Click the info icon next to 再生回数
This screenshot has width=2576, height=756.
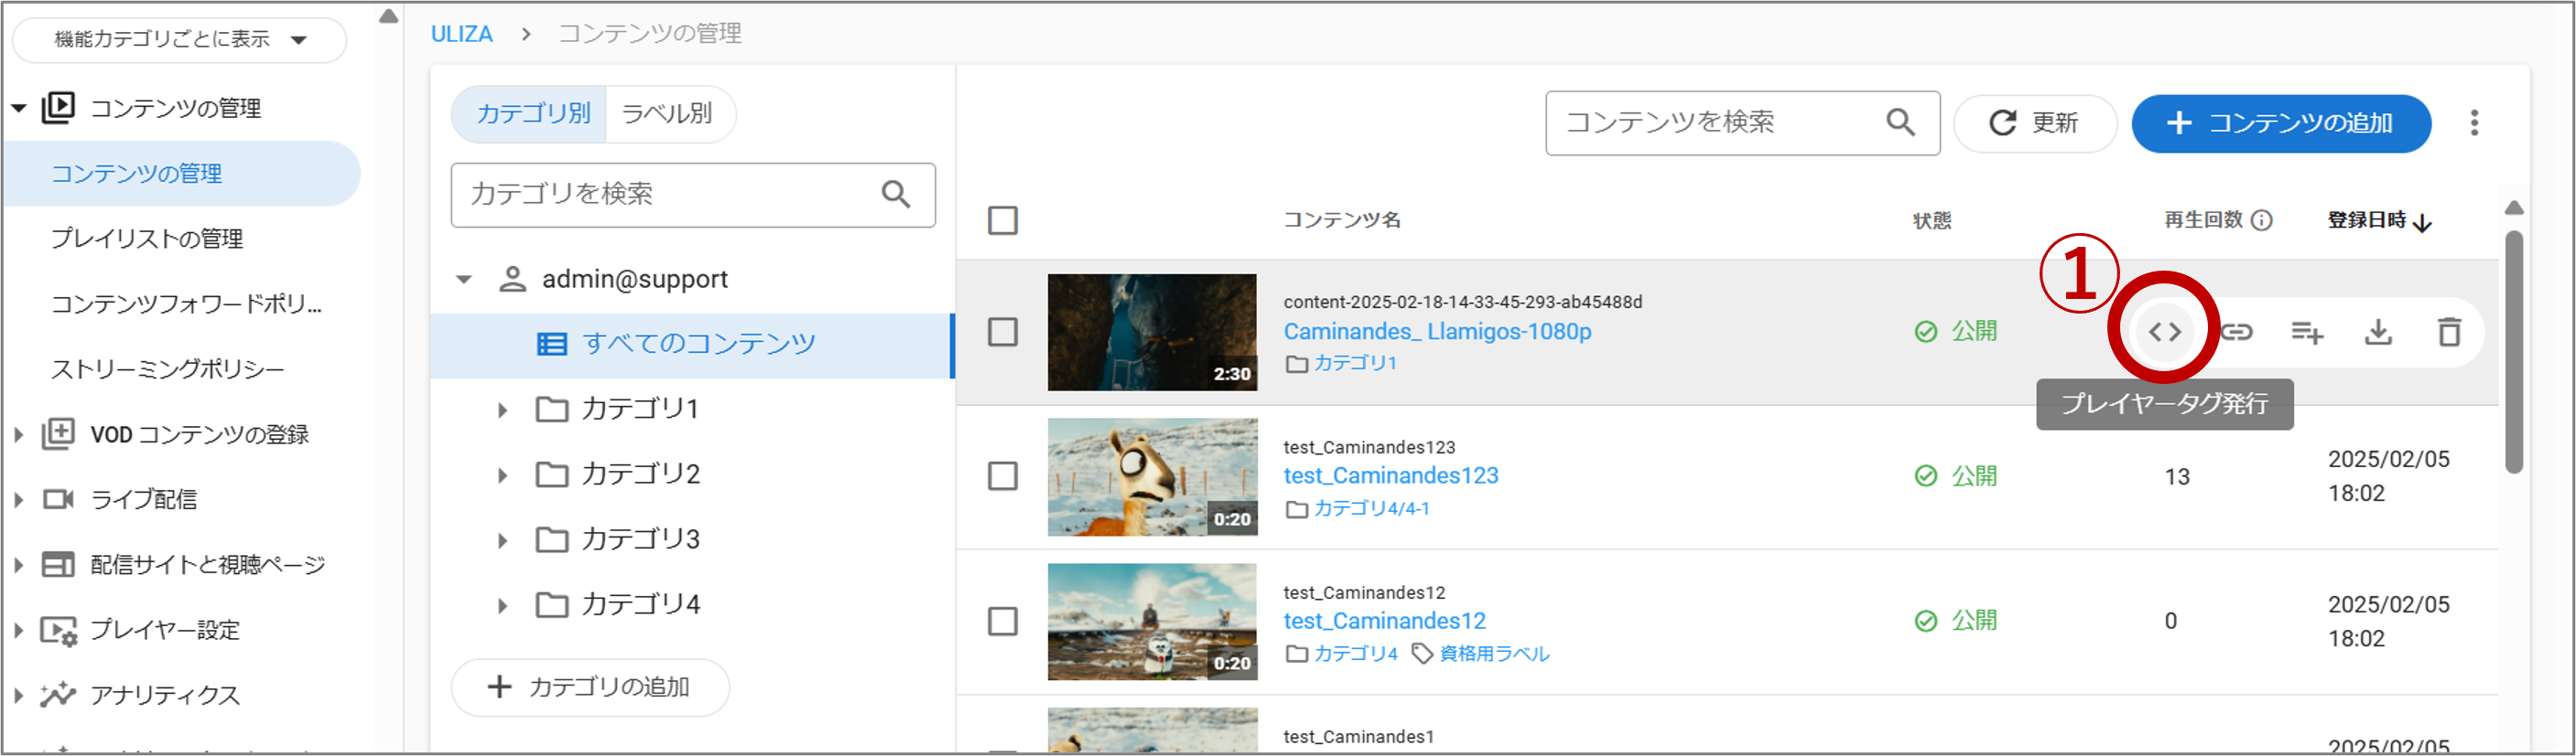tap(2261, 219)
